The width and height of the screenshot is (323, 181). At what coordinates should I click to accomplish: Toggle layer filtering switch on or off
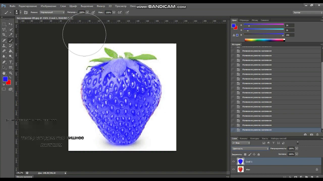tap(298, 143)
